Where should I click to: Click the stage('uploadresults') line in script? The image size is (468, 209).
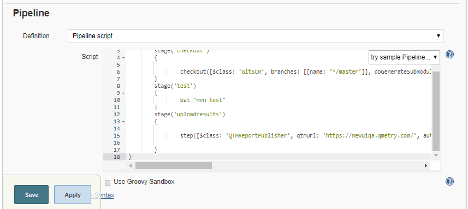pyautogui.click(x=189, y=114)
